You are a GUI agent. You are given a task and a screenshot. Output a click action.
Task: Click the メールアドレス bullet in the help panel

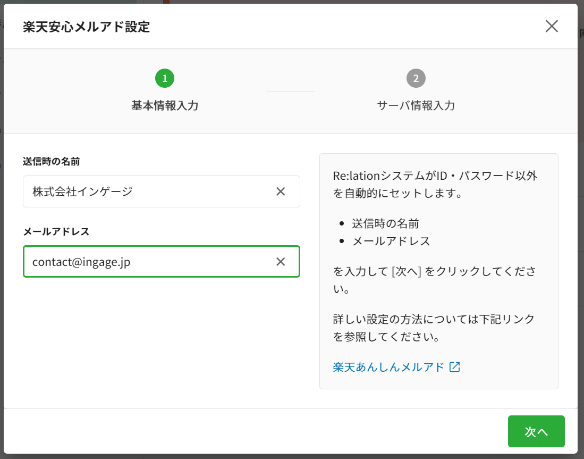click(391, 241)
